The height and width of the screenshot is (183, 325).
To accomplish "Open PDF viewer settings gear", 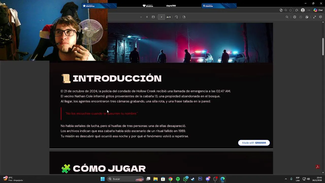I will pos(321,17).
